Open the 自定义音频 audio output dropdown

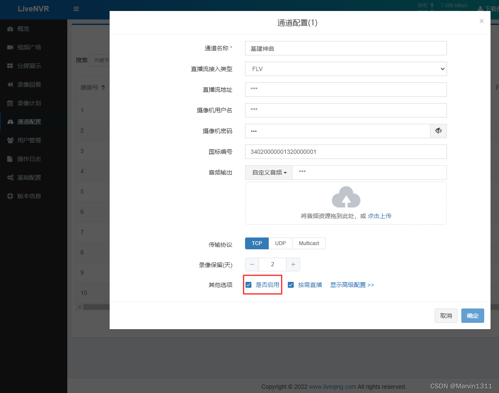pyautogui.click(x=268, y=172)
